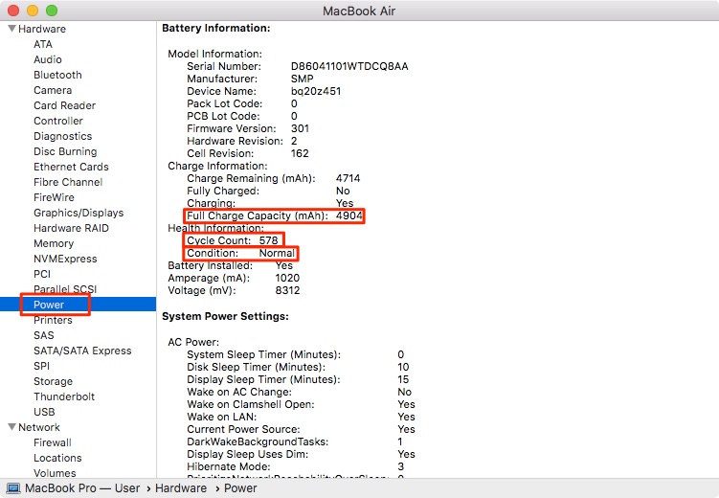Click the computer icon in path bar
This screenshot has width=719, height=498.
[x=13, y=488]
